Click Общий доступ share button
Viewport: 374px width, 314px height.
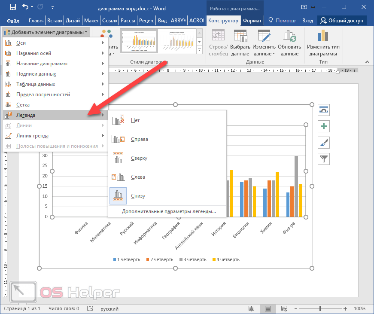pos(342,21)
